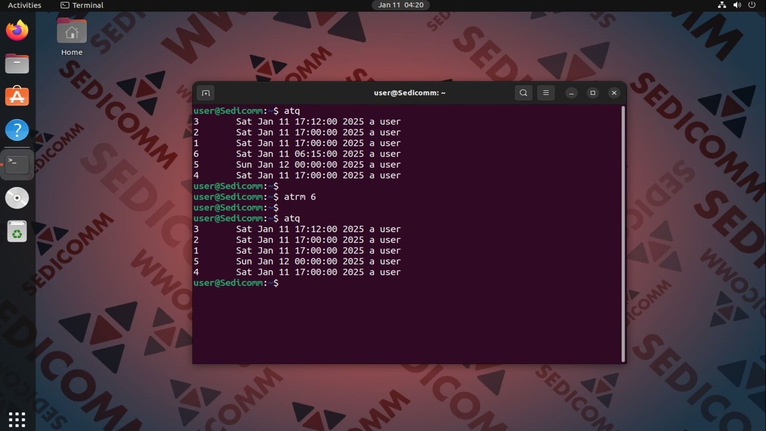This screenshot has height=431, width=766.
Task: Open the clock and calendar panel
Action: [x=401, y=5]
